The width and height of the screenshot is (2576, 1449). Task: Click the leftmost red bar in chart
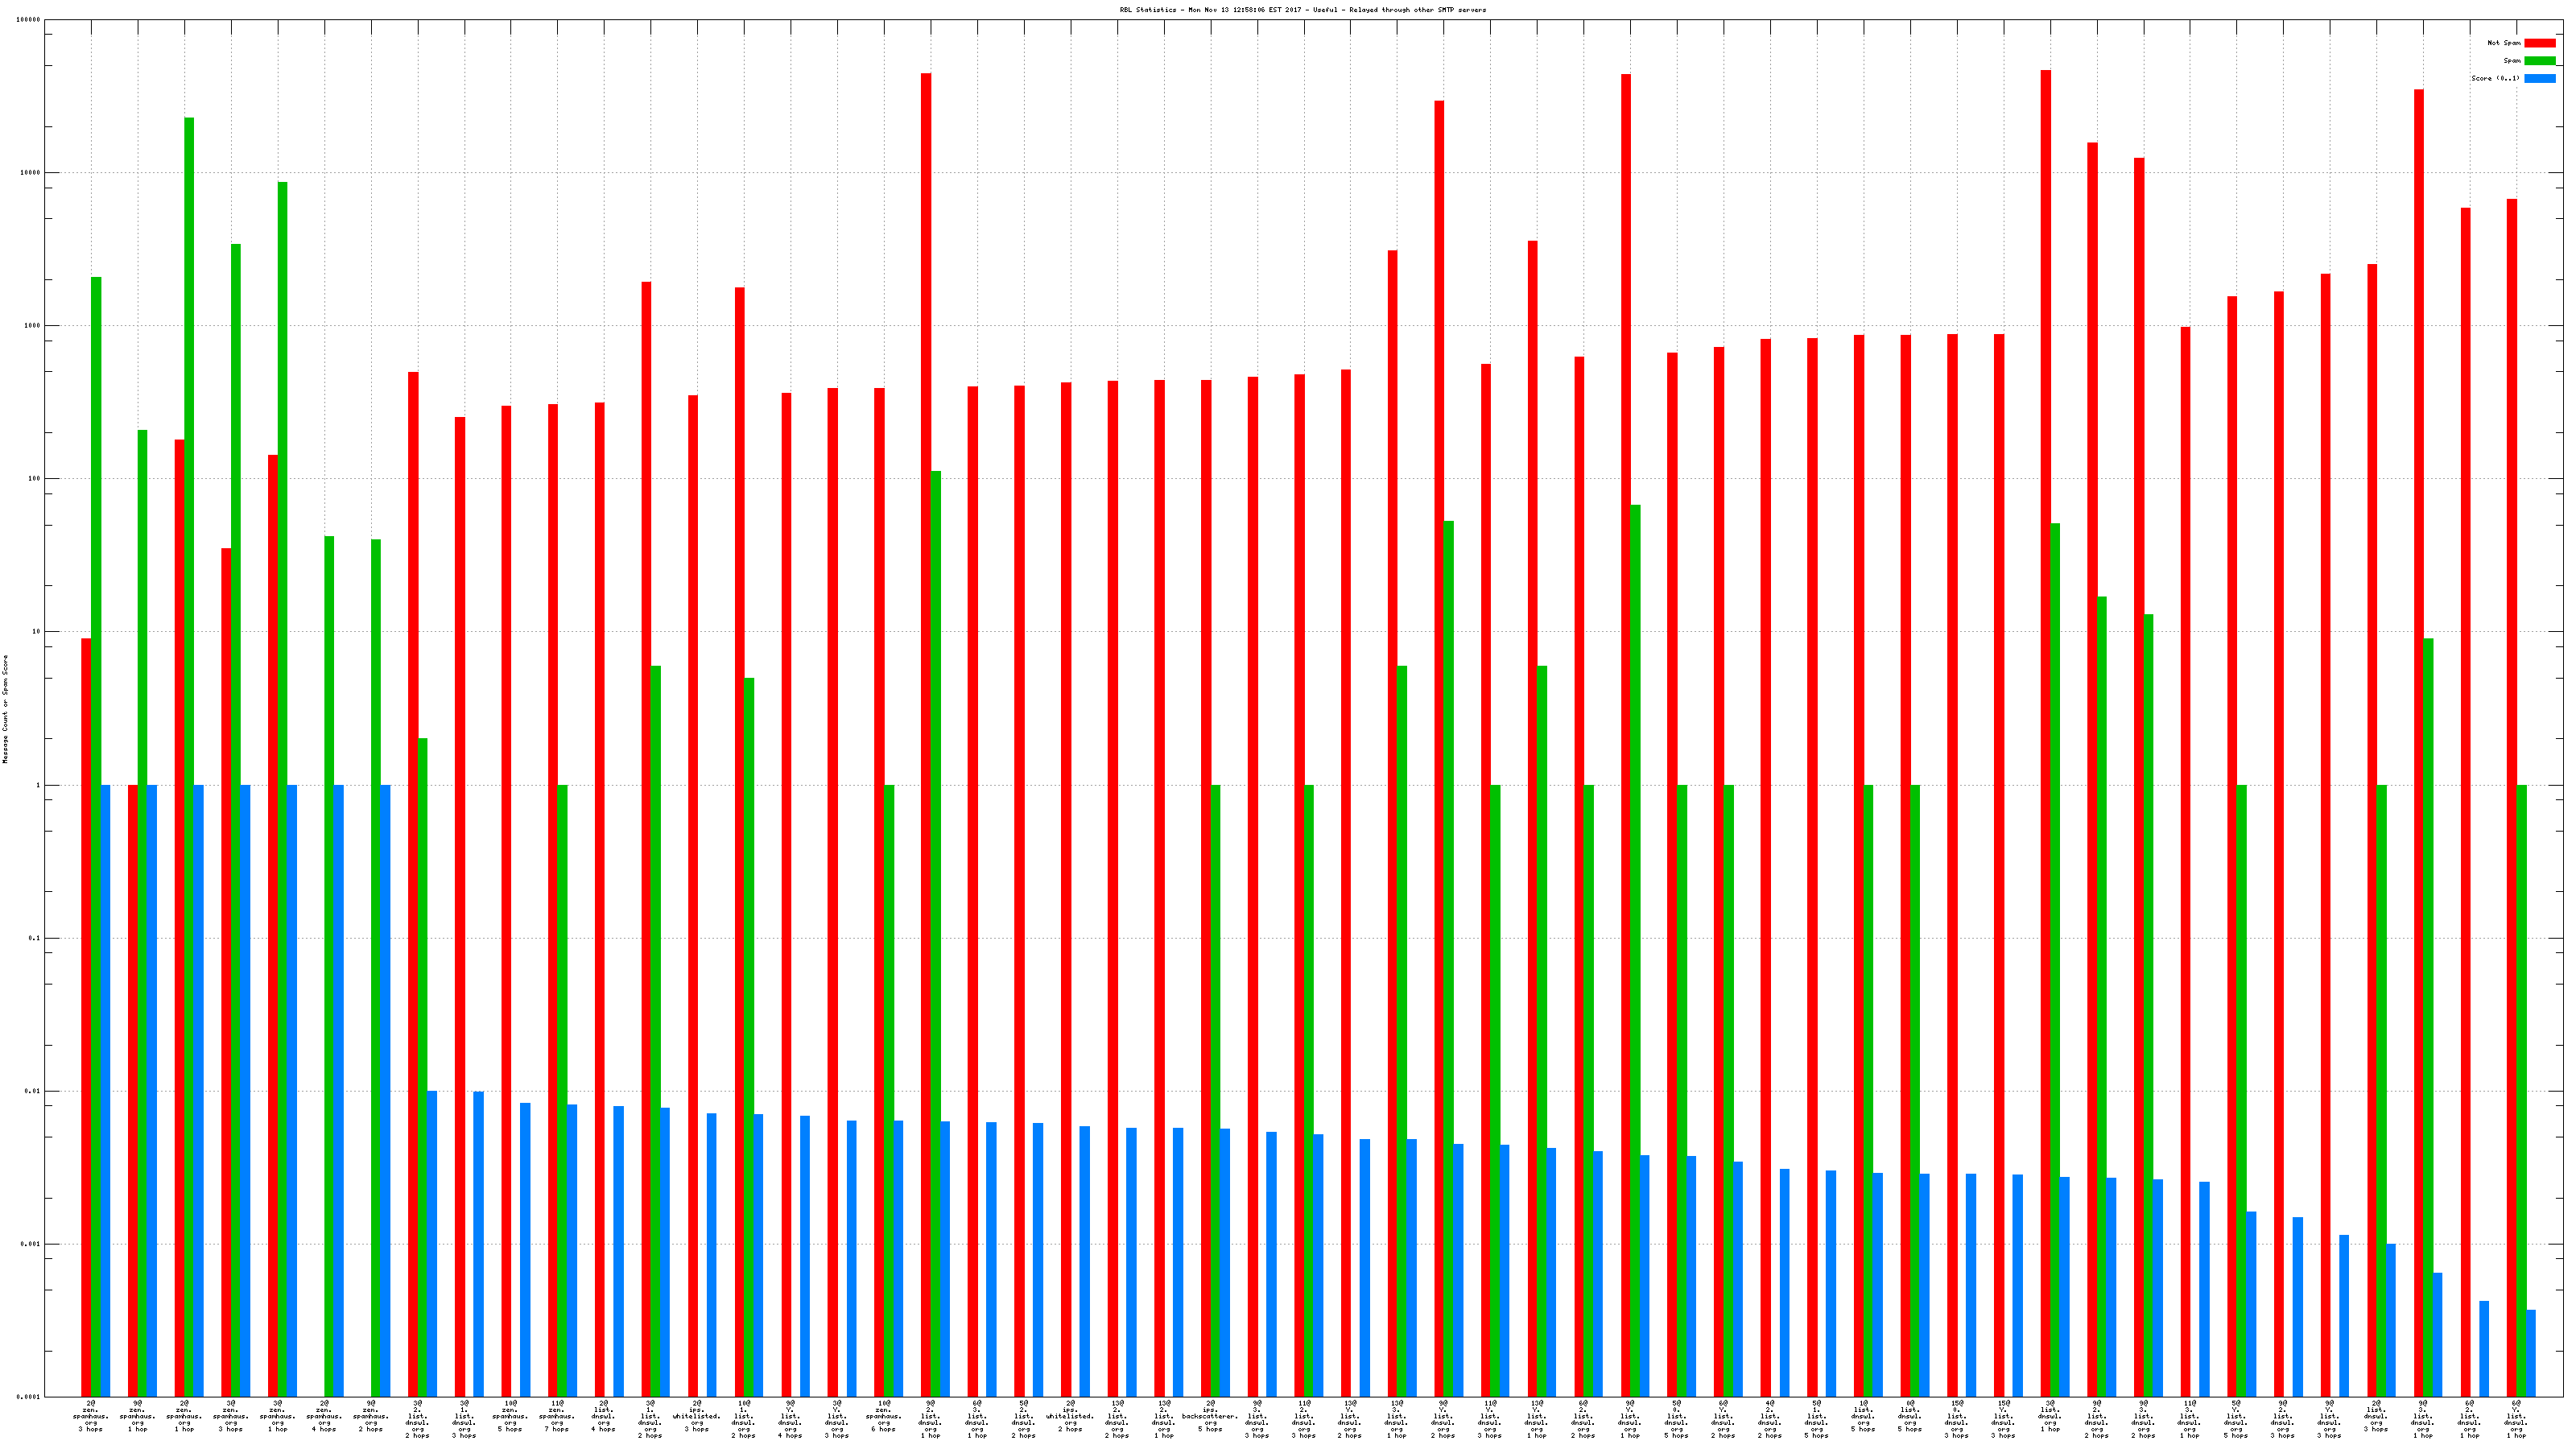click(x=86, y=1000)
